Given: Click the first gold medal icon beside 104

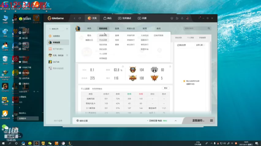Looking at the screenshot, I should [x=133, y=70].
